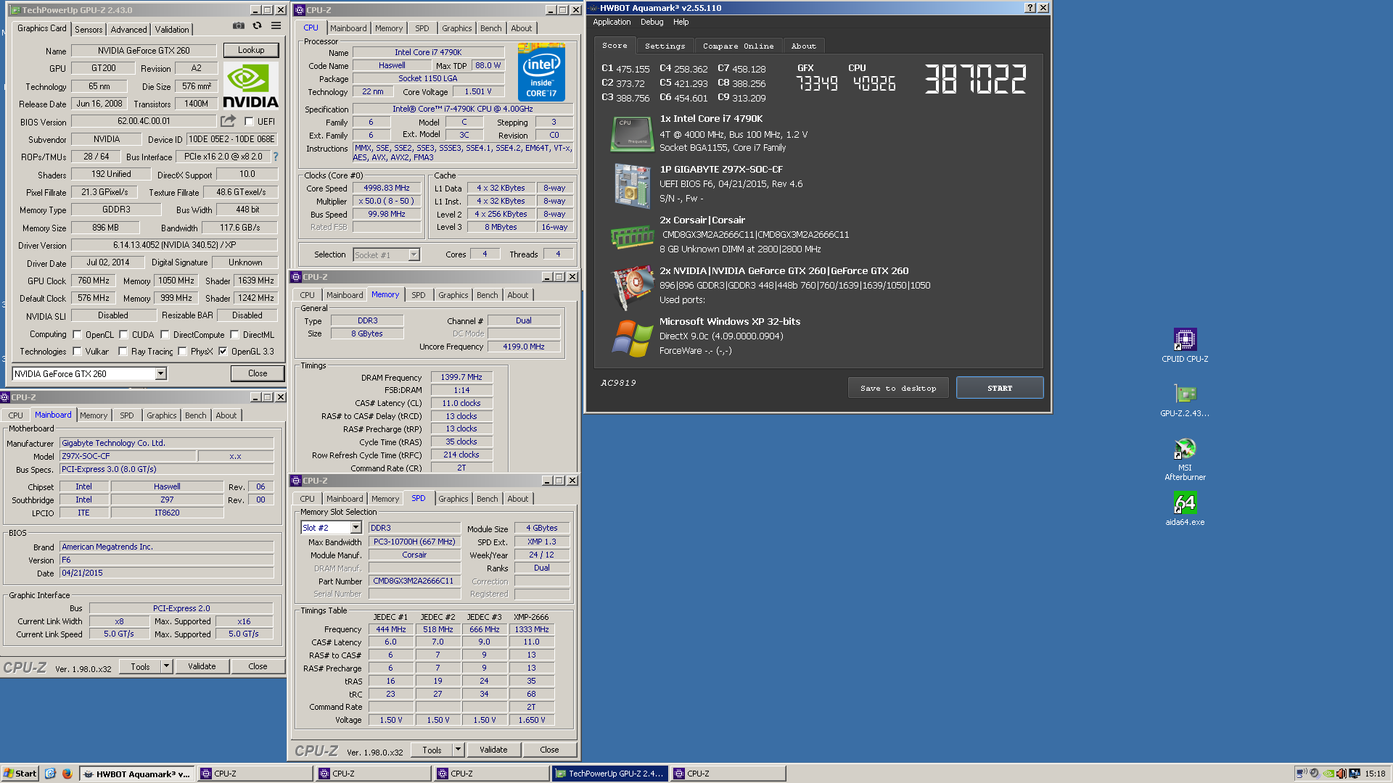
Task: Click the GPU name field in GPU-Z
Action: pos(144,51)
